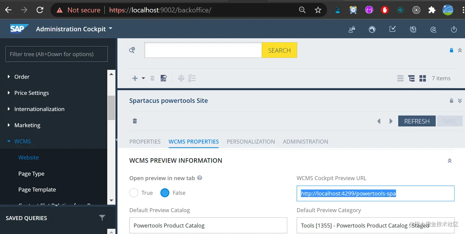Screen dimensions: 465x234
Task: Switch to grid view icon
Action: coord(423,78)
